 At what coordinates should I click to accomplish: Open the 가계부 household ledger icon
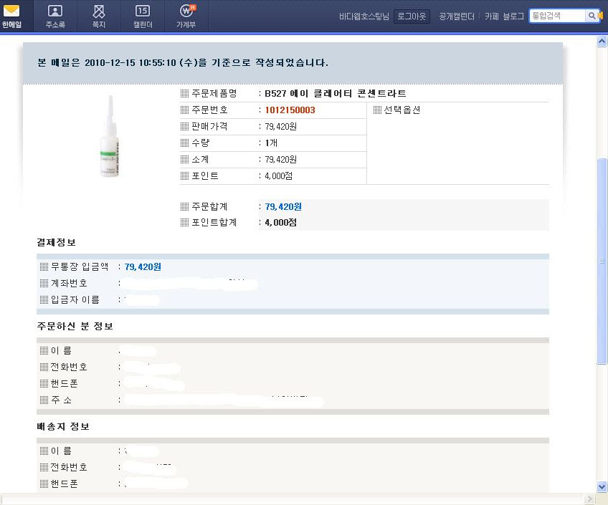[x=186, y=15]
